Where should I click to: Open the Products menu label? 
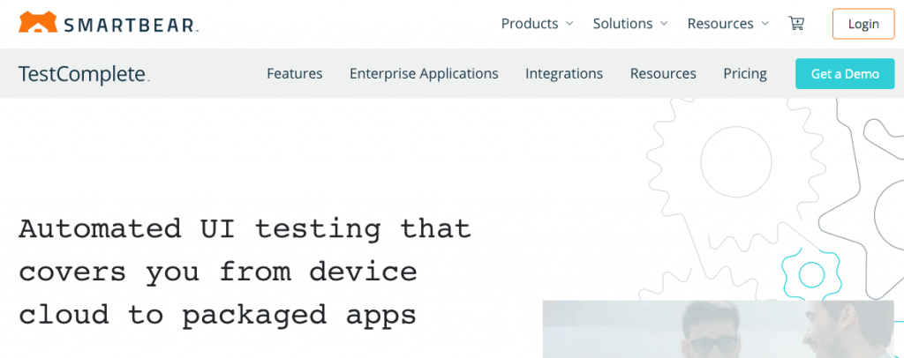coord(530,24)
